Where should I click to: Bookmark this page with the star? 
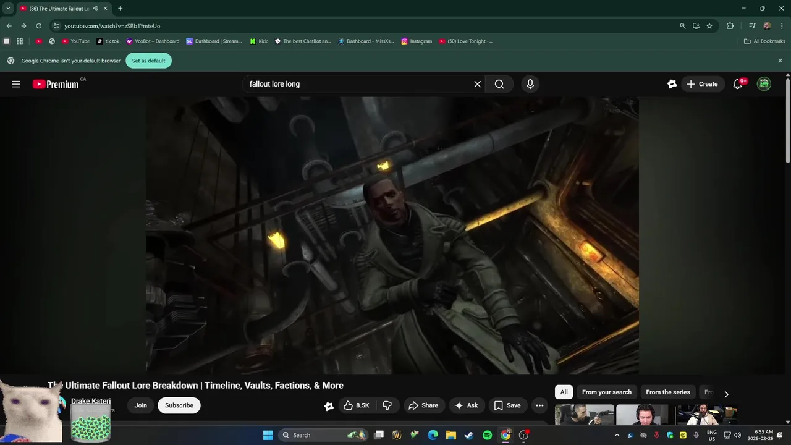709,26
